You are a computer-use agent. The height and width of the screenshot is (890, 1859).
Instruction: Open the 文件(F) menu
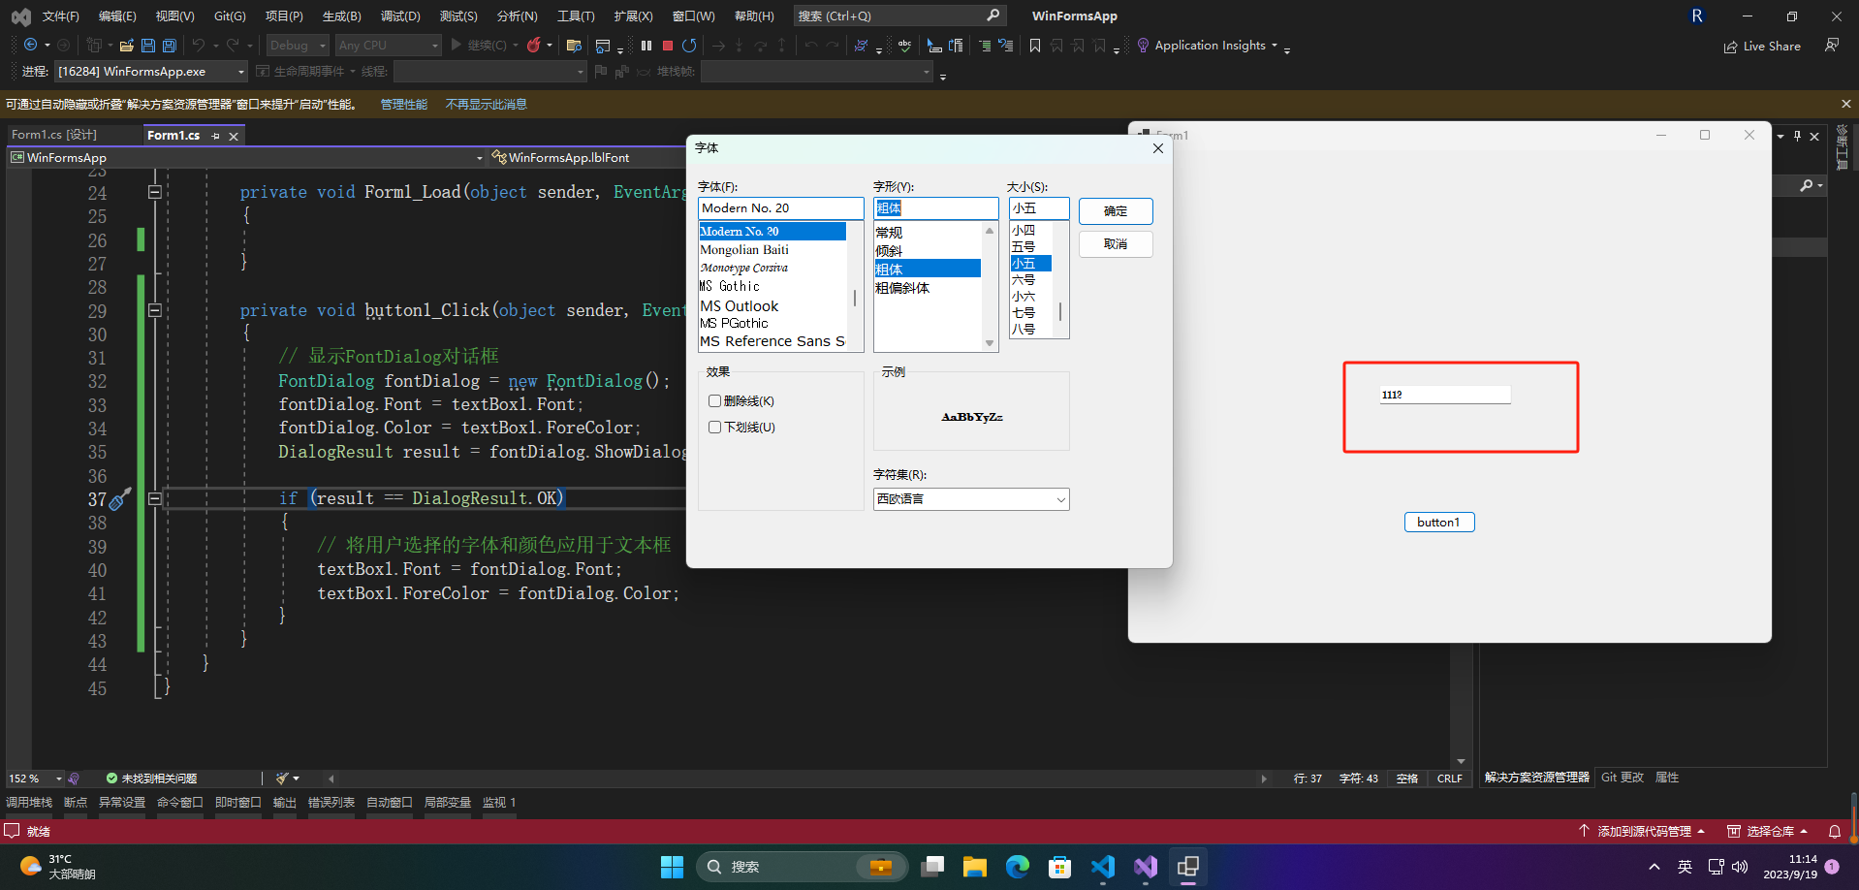pos(60,16)
